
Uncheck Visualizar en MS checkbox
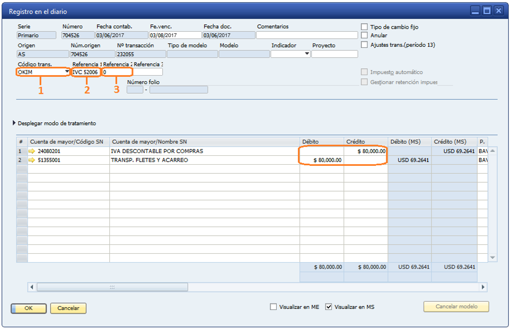pos(329,307)
